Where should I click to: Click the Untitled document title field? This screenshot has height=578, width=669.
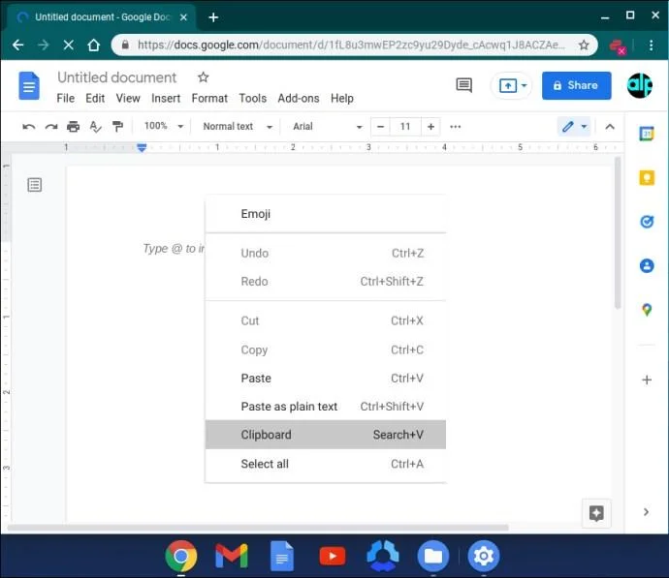(117, 77)
